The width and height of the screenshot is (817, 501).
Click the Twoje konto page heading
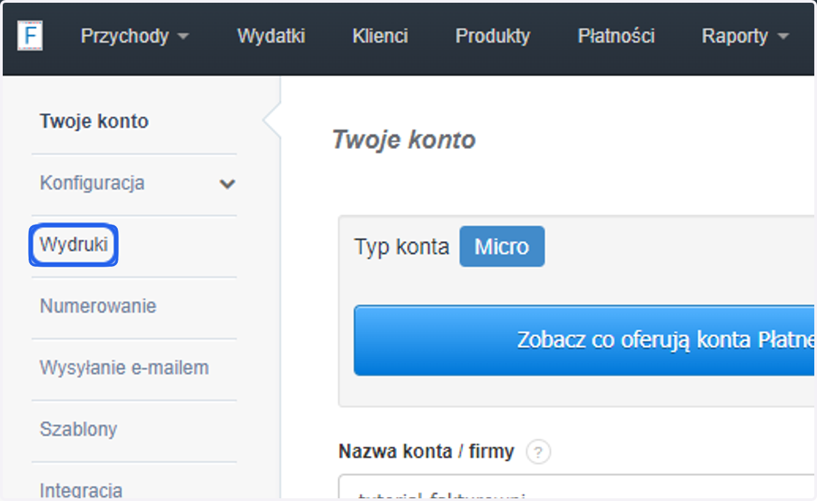(404, 140)
